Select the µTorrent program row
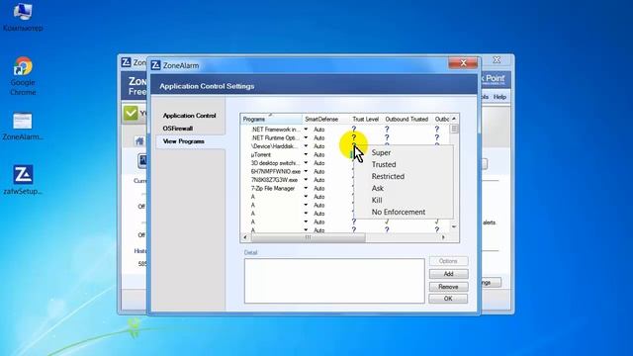This screenshot has width=633, height=356. pos(261,154)
